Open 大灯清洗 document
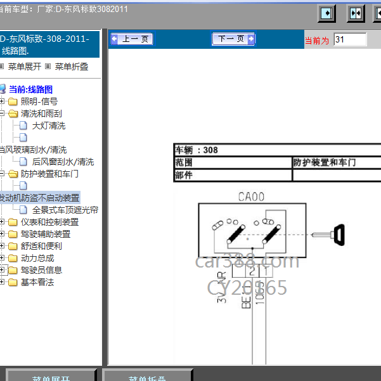Image resolution: width=381 pixels, height=381 pixels. (49, 126)
